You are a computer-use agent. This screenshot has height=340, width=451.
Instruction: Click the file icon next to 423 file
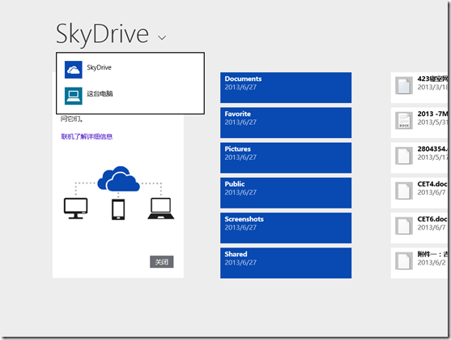click(x=404, y=85)
